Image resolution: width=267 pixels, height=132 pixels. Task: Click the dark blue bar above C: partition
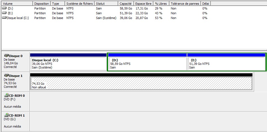68,55
